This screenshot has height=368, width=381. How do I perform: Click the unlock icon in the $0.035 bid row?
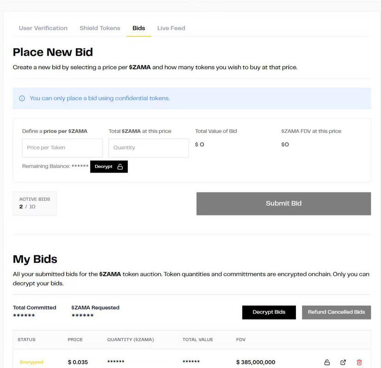coord(327,362)
